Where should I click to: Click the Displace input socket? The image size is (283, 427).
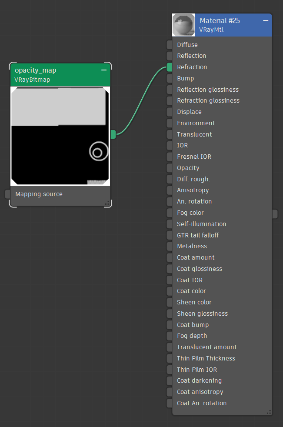pyautogui.click(x=169, y=112)
